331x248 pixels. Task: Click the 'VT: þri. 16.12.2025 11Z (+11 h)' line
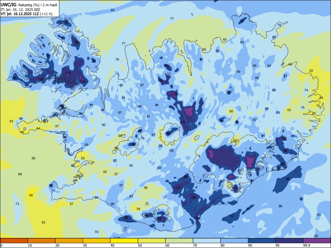coord(26,14)
